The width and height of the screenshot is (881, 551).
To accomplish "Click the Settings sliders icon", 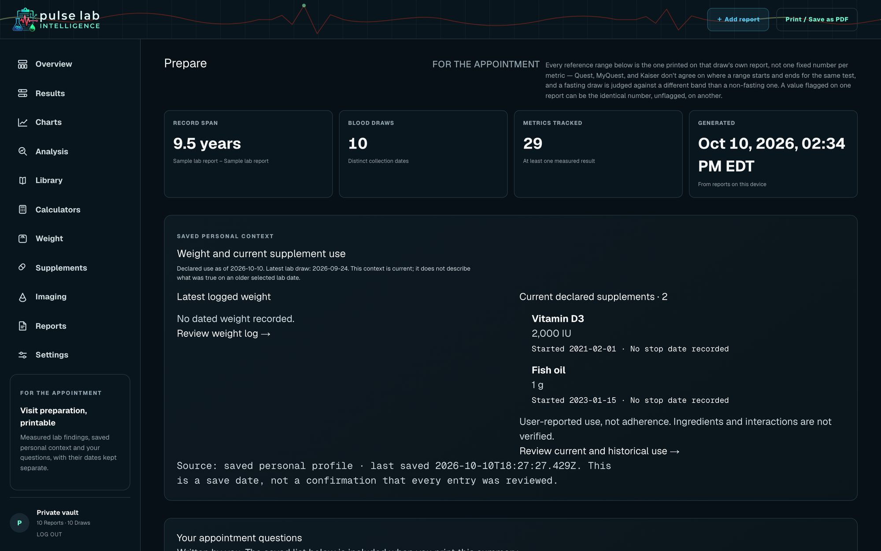I will [22, 355].
